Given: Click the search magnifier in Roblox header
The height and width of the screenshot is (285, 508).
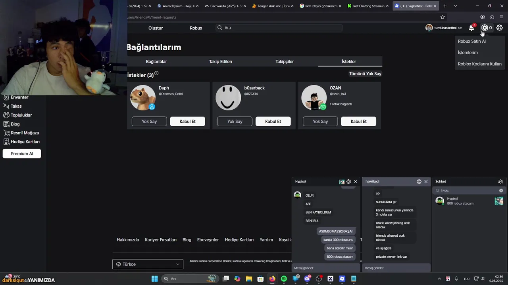Looking at the screenshot, I should coord(220,28).
